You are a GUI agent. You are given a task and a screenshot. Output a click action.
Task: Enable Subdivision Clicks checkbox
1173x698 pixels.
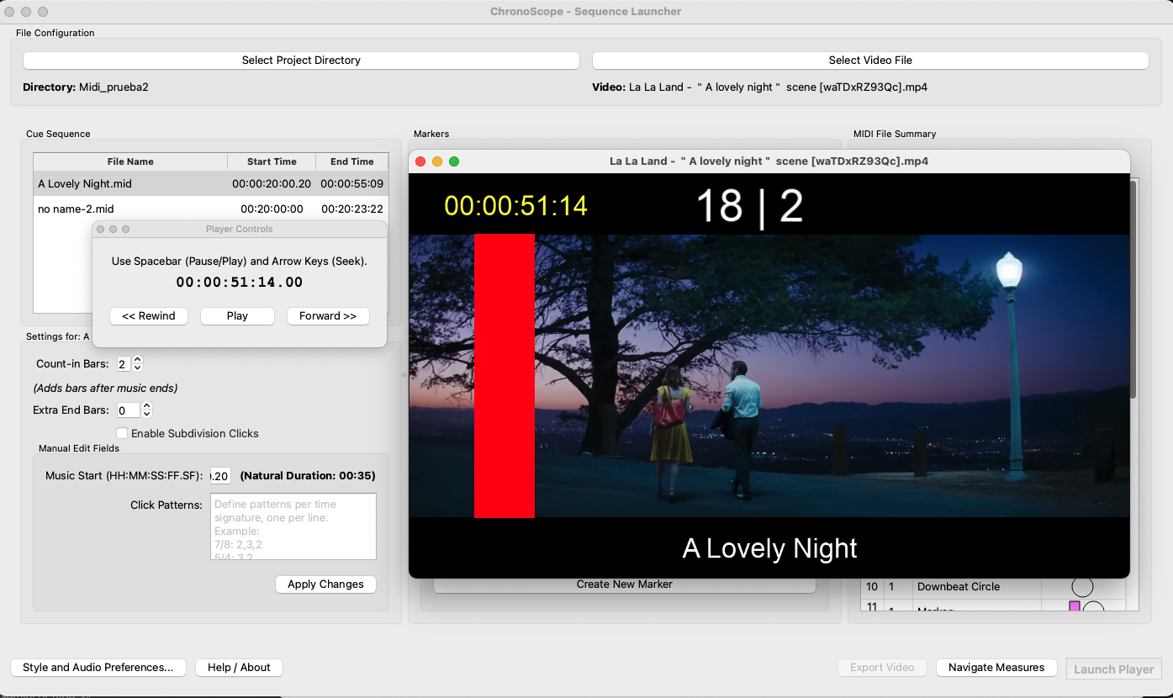tap(122, 433)
